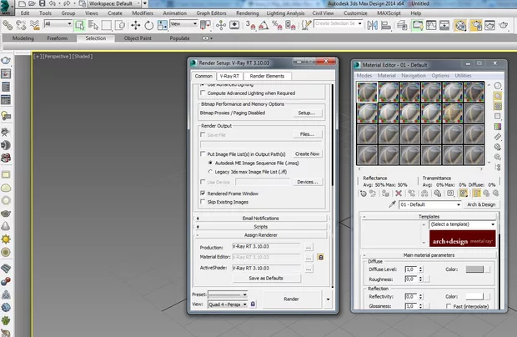Pick material from object with eyedropper

(x=392, y=204)
